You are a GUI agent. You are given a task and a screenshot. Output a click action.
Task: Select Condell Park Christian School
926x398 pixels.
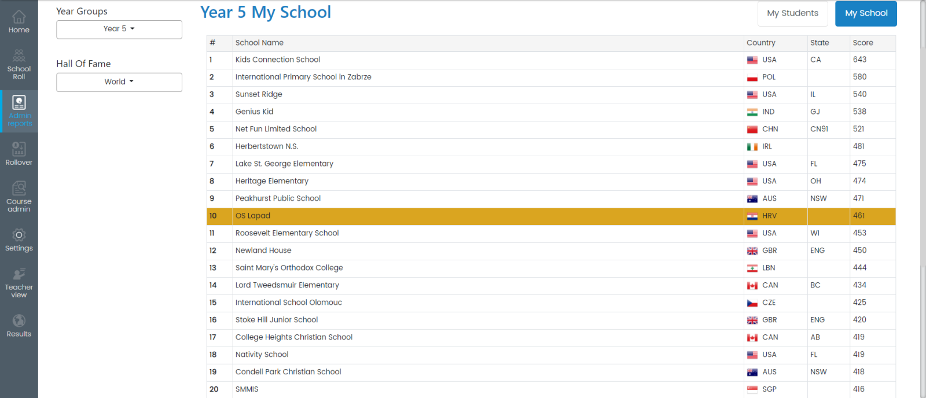(288, 372)
